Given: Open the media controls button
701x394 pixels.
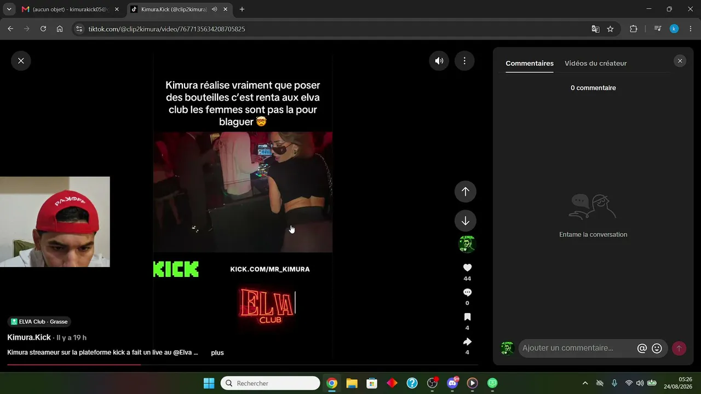Looking at the screenshot, I should pos(658,29).
